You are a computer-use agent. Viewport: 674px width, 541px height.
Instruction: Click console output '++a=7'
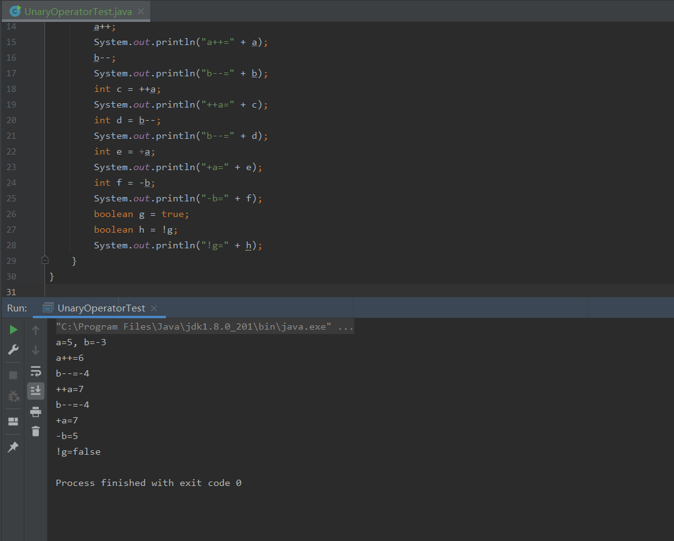[69, 389]
